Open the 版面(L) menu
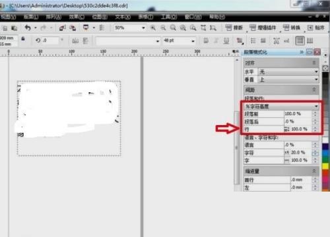This screenshot has height=237, width=330. [x=31, y=17]
